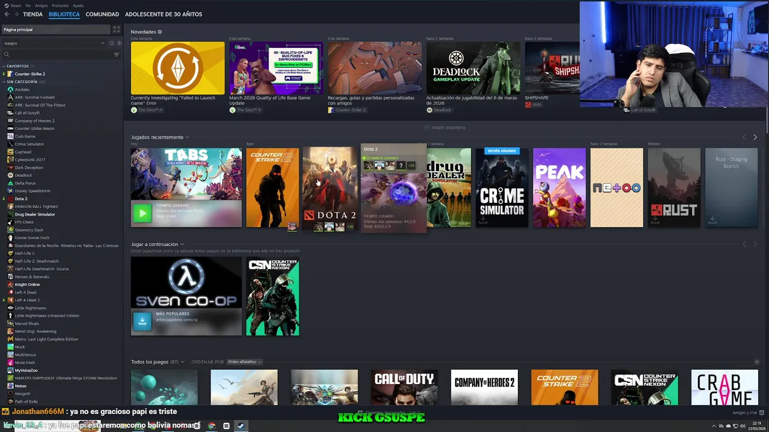Image resolution: width=769 pixels, height=432 pixels.
Task: Click the Página principal button
Action: pyautogui.click(x=56, y=29)
